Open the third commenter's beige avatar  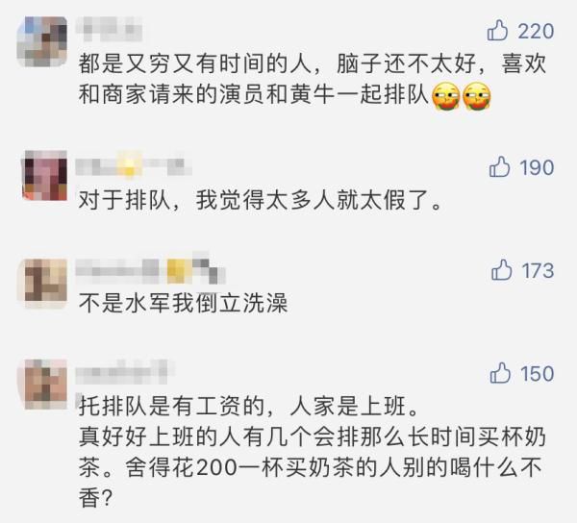[x=42, y=283]
